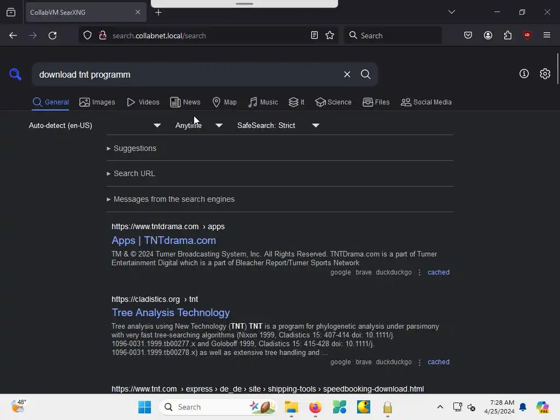Click the SearXNG magnifier logo
This screenshot has height=420, width=560.
click(x=15, y=74)
